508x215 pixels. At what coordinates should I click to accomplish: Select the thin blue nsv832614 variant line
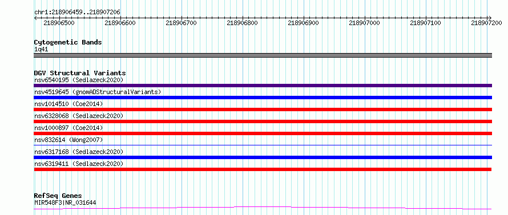263,145
